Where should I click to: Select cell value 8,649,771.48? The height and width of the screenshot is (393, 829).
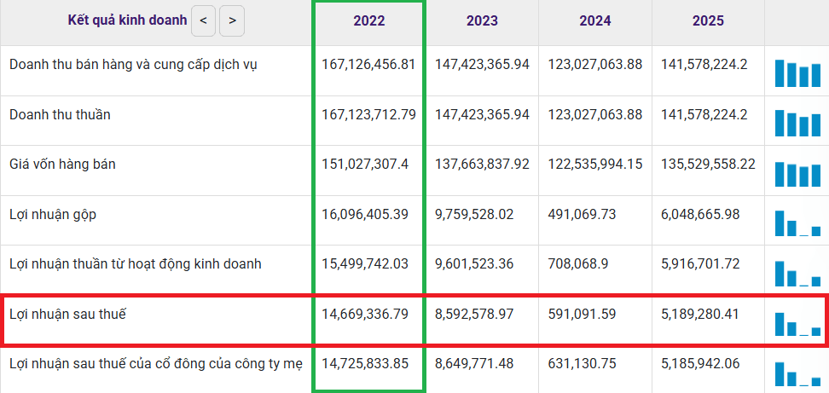(474, 364)
